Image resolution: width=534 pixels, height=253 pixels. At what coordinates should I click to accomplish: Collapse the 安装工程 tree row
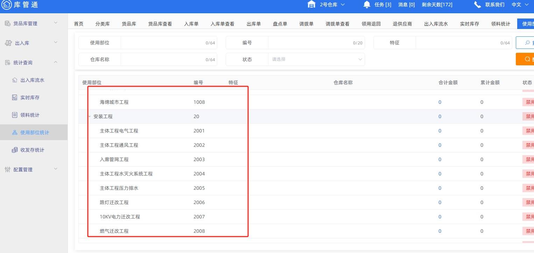90,117
